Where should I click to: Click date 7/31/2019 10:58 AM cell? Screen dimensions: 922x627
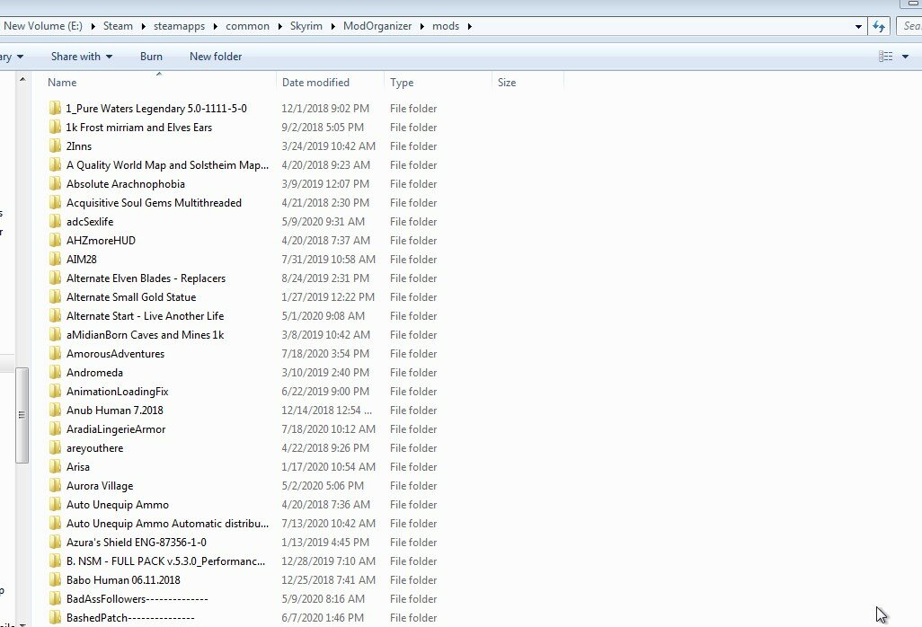pos(328,259)
